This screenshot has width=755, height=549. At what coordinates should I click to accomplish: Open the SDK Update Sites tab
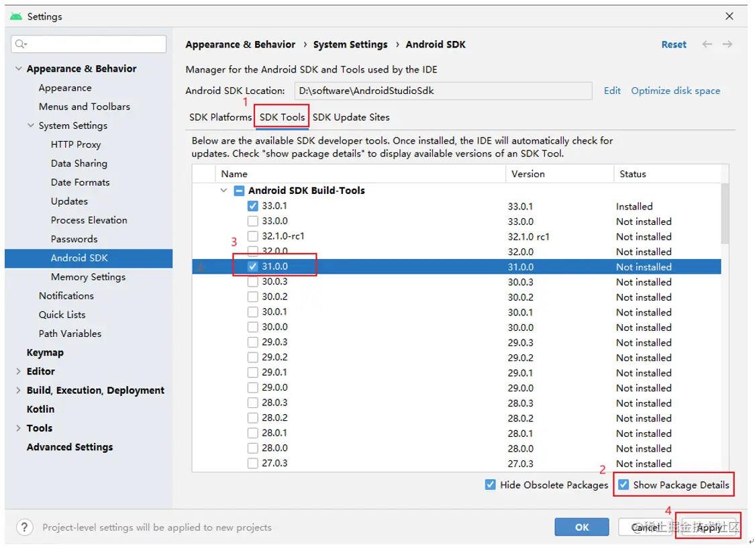[351, 117]
